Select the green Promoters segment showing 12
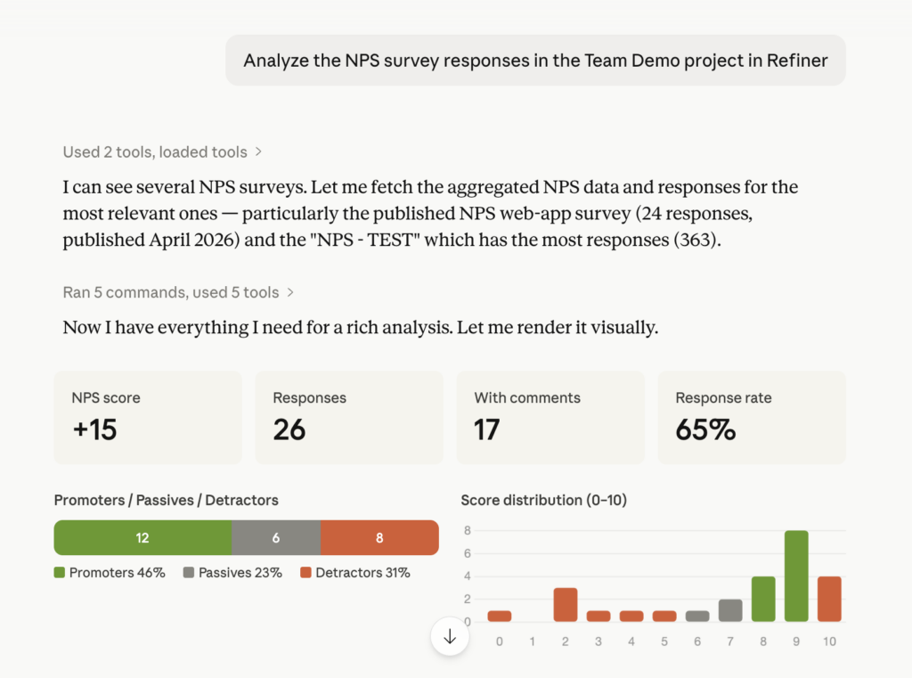Viewport: 912px width, 678px height. tap(142, 538)
